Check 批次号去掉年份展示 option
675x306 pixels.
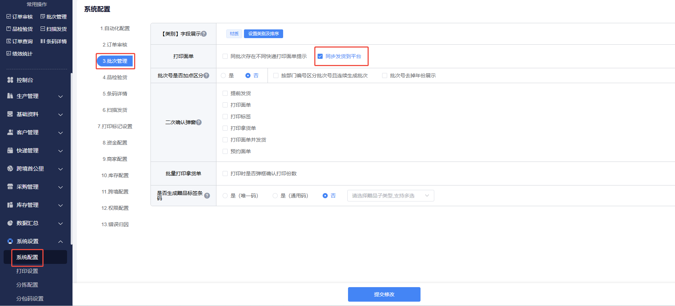[x=385, y=76]
